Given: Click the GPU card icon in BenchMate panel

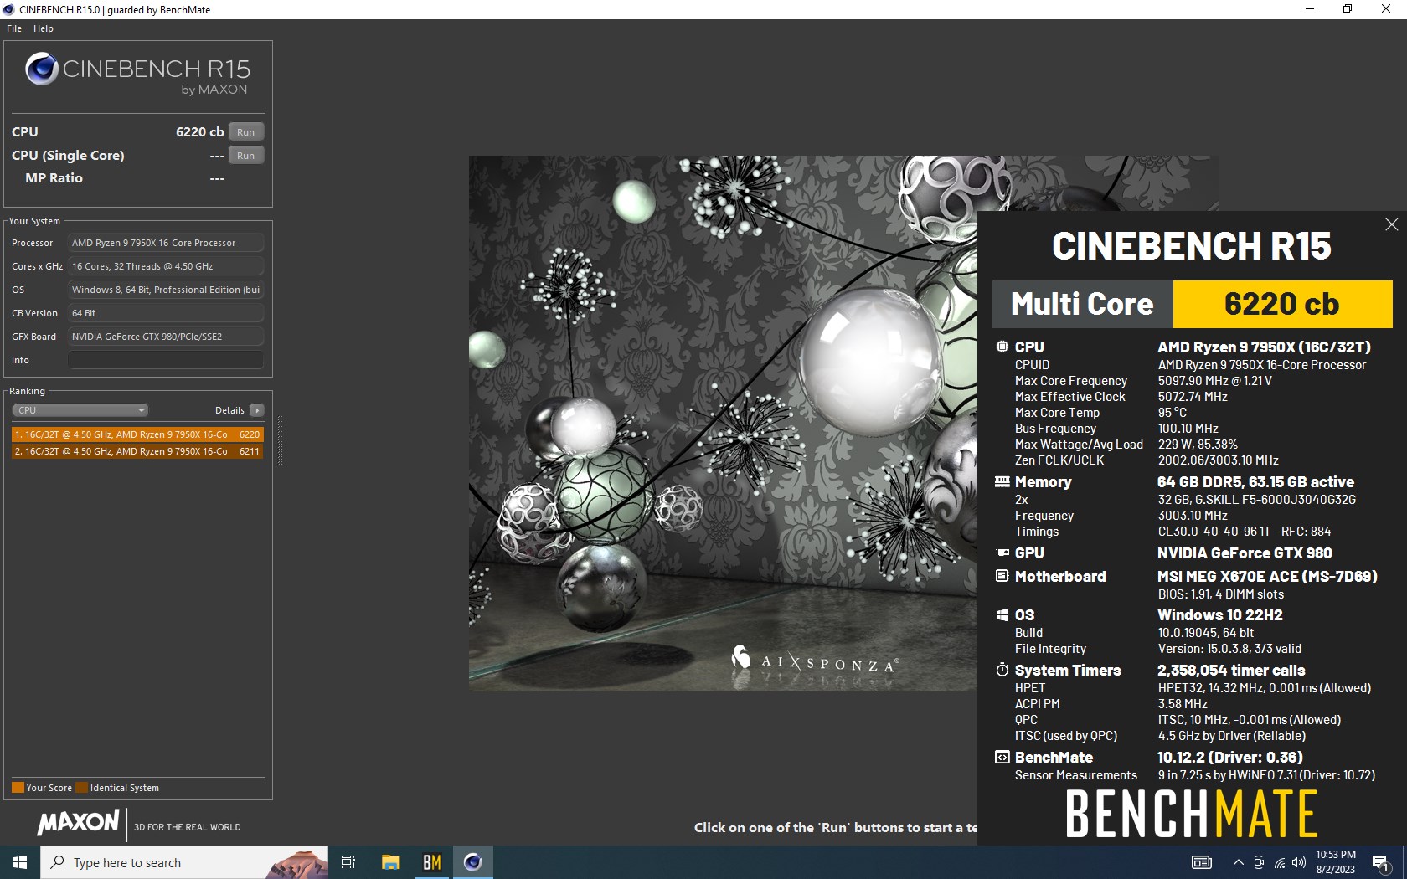Looking at the screenshot, I should point(1002,553).
